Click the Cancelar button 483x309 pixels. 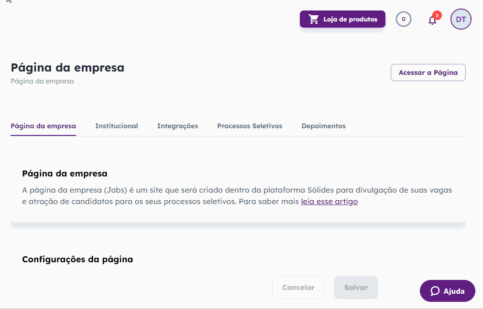click(298, 288)
